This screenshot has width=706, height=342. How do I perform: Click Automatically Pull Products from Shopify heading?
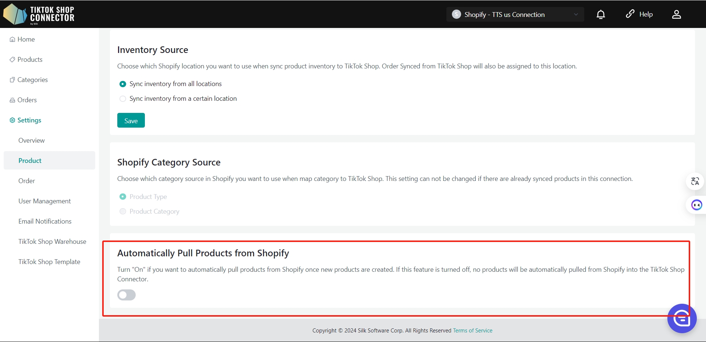[x=203, y=253]
